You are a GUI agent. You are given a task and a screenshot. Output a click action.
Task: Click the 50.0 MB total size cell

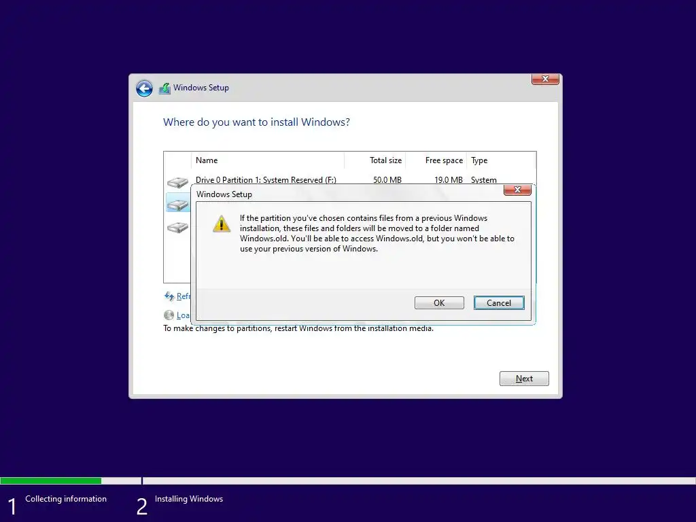click(x=387, y=179)
